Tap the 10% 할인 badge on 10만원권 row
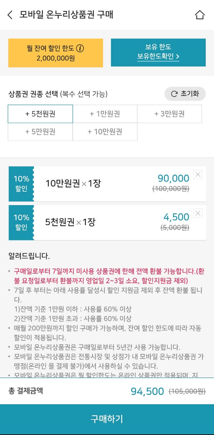214x435 pixels. (21, 184)
